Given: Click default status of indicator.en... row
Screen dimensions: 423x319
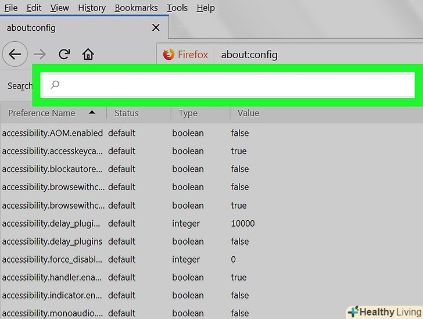Looking at the screenshot, I should (x=121, y=295).
